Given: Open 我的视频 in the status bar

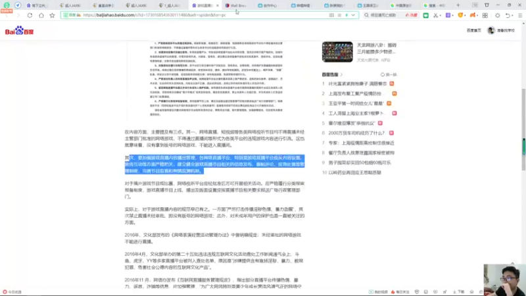Looking at the screenshot, I should [378, 292].
